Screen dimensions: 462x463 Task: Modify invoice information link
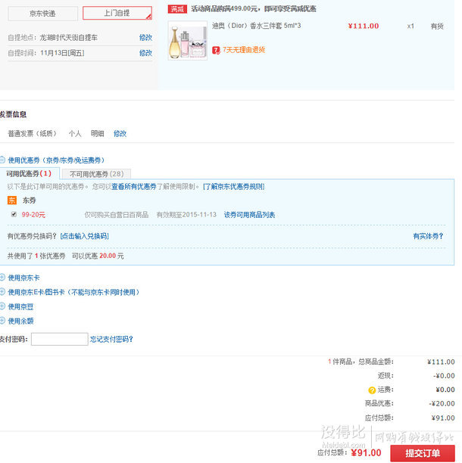[120, 133]
